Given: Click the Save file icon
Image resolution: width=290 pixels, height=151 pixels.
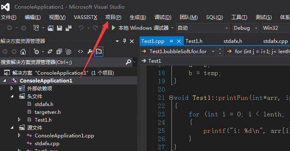Looking at the screenshot, I should click(x=59, y=28).
